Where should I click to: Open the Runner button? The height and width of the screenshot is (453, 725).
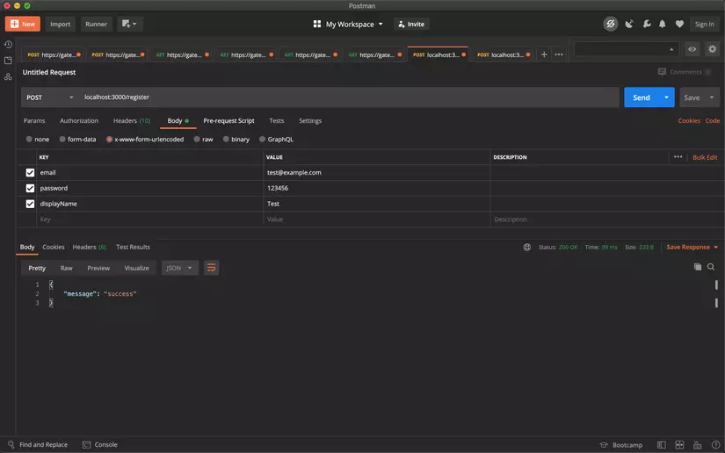(96, 24)
